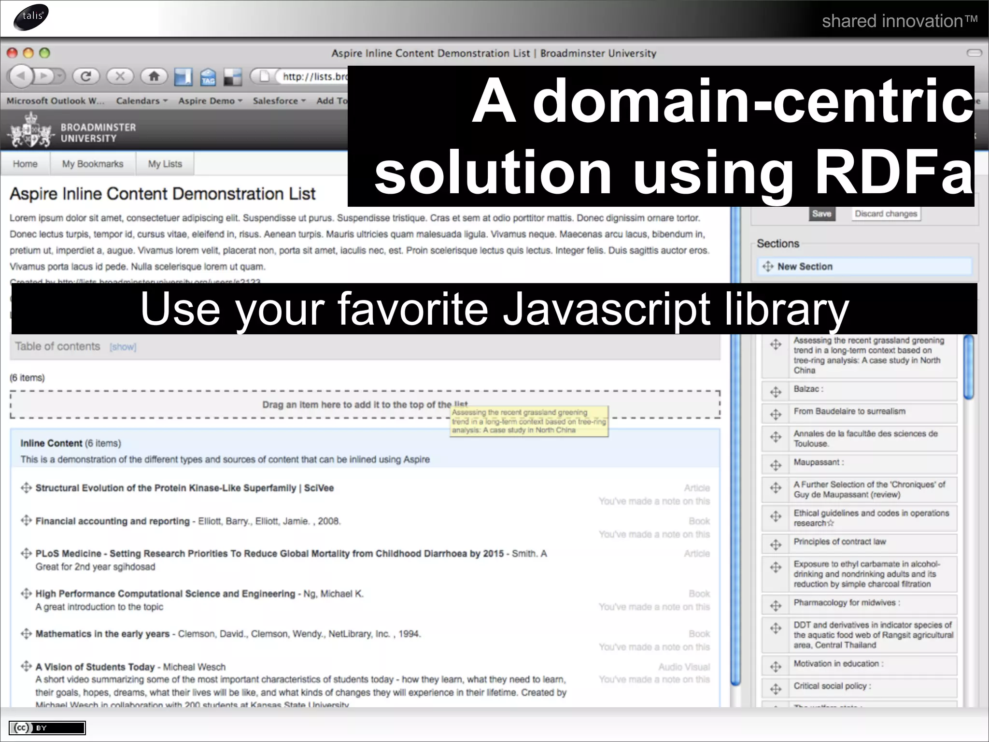989x742 pixels.
Task: Switch to the My Bookmarks tab
Action: [x=93, y=164]
